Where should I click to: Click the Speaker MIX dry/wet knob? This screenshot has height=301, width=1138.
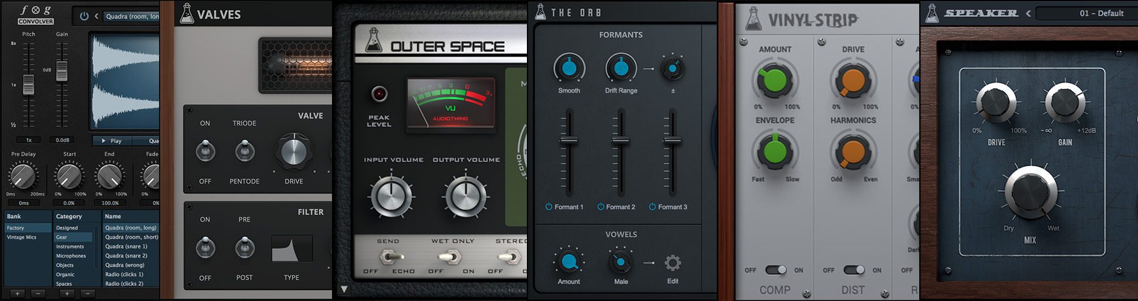click(1030, 192)
